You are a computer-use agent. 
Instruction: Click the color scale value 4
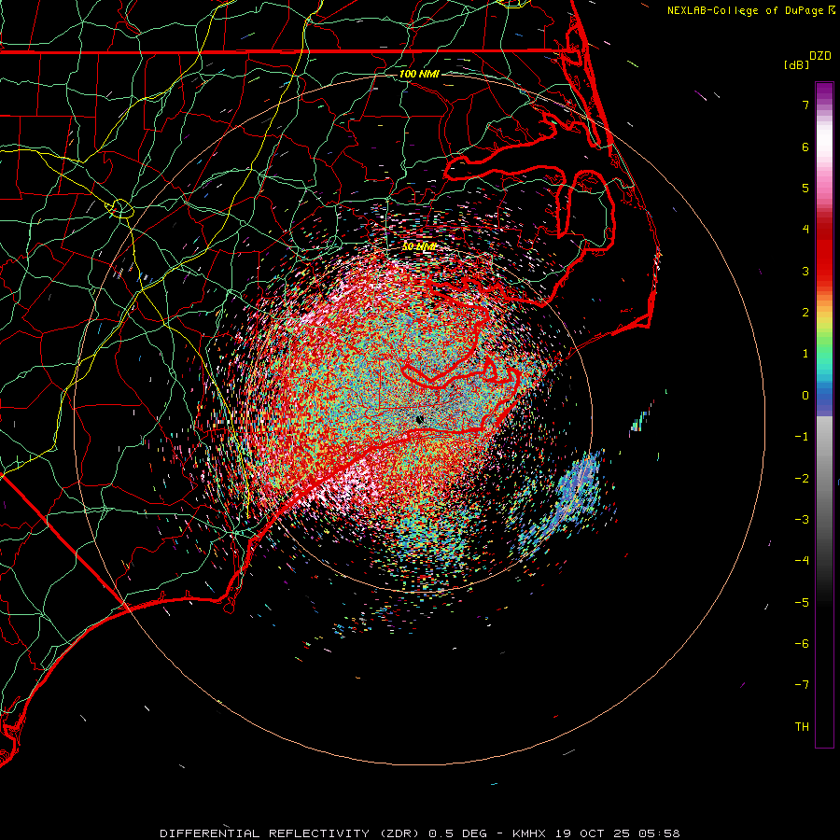pyautogui.click(x=805, y=230)
